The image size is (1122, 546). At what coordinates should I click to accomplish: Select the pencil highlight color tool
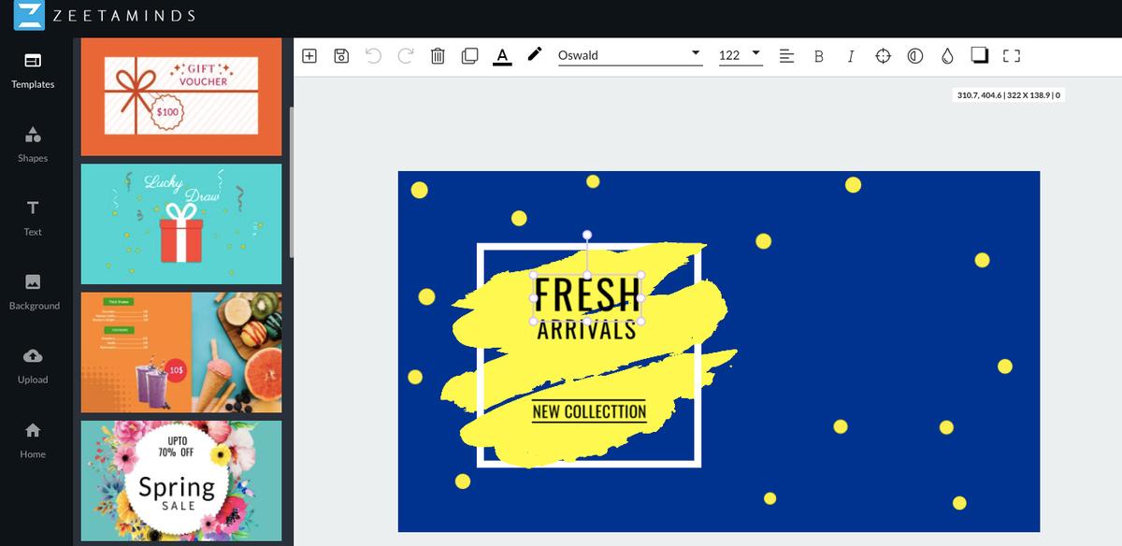click(x=534, y=54)
